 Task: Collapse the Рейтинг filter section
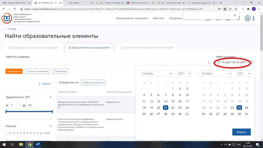point(50,126)
